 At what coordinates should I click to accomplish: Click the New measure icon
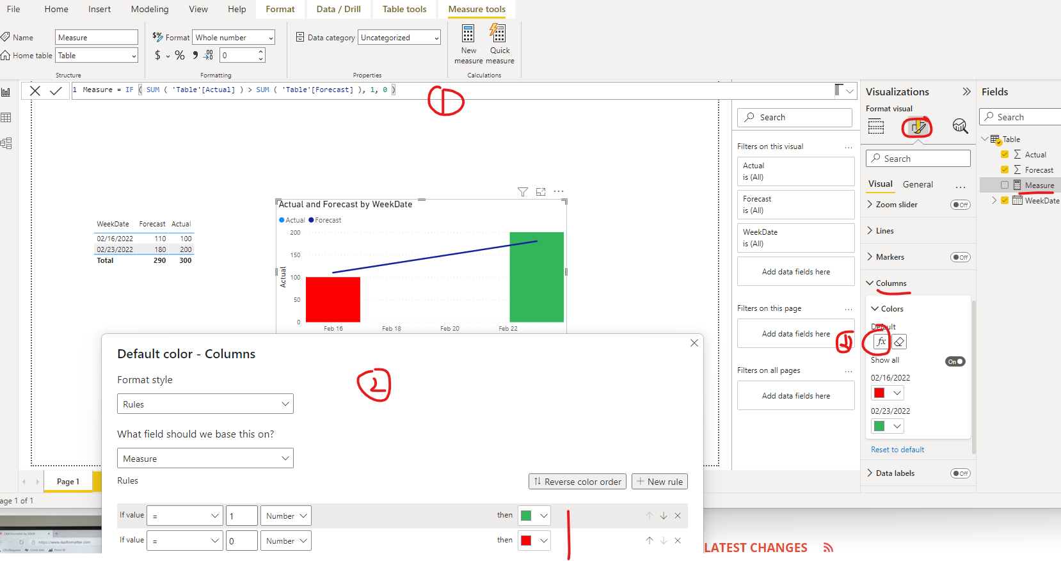point(468,33)
